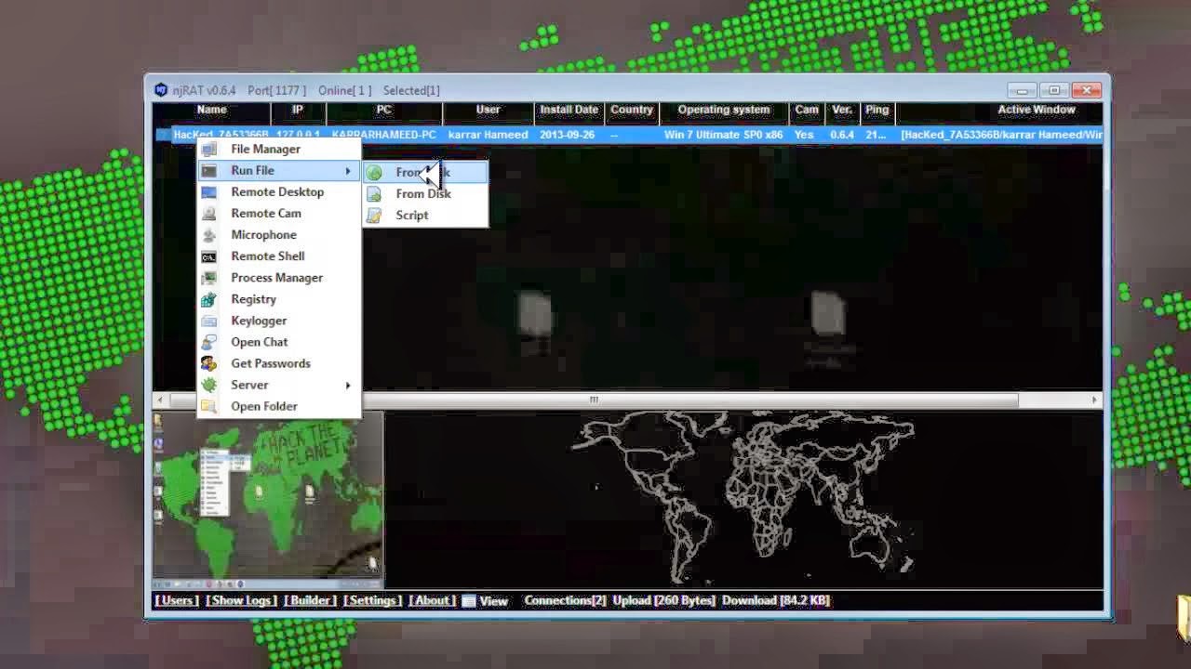Viewport: 1191px width, 669px height.
Task: Click the IP column header
Action: coord(298,110)
